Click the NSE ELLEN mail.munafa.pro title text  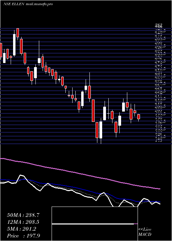click(28, 4)
